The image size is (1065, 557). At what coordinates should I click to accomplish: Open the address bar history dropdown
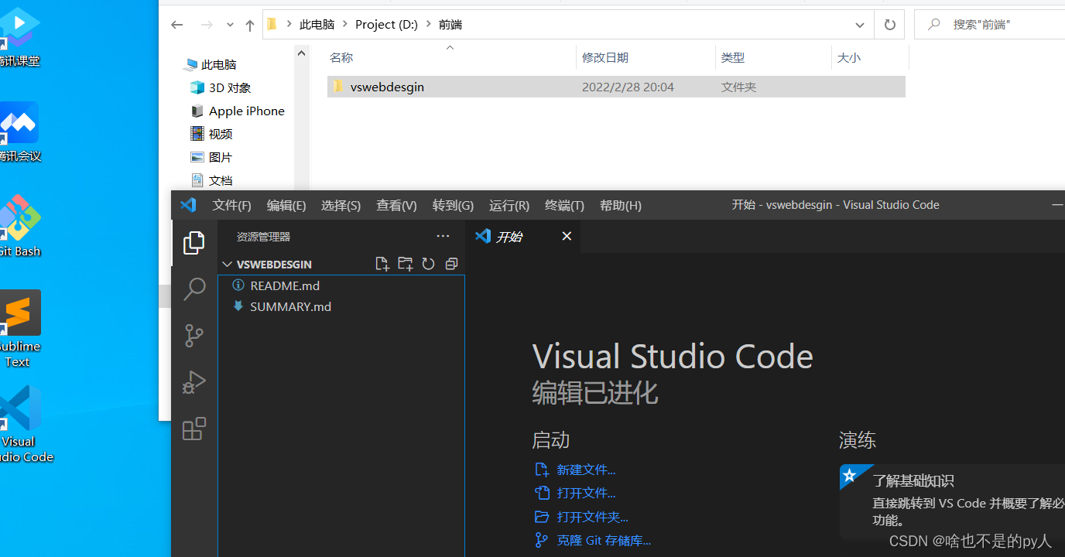[x=859, y=24]
